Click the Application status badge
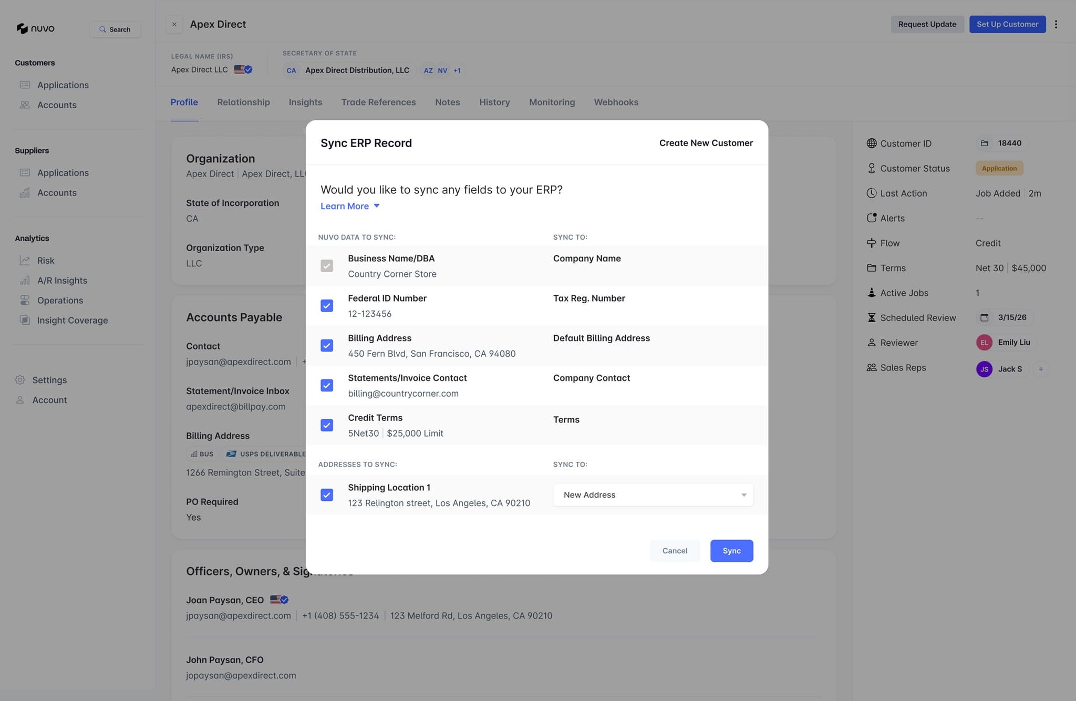 [999, 168]
